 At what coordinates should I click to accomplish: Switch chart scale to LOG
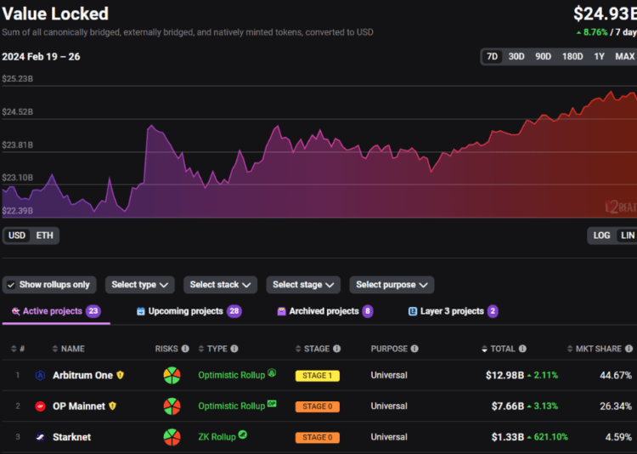tap(601, 236)
